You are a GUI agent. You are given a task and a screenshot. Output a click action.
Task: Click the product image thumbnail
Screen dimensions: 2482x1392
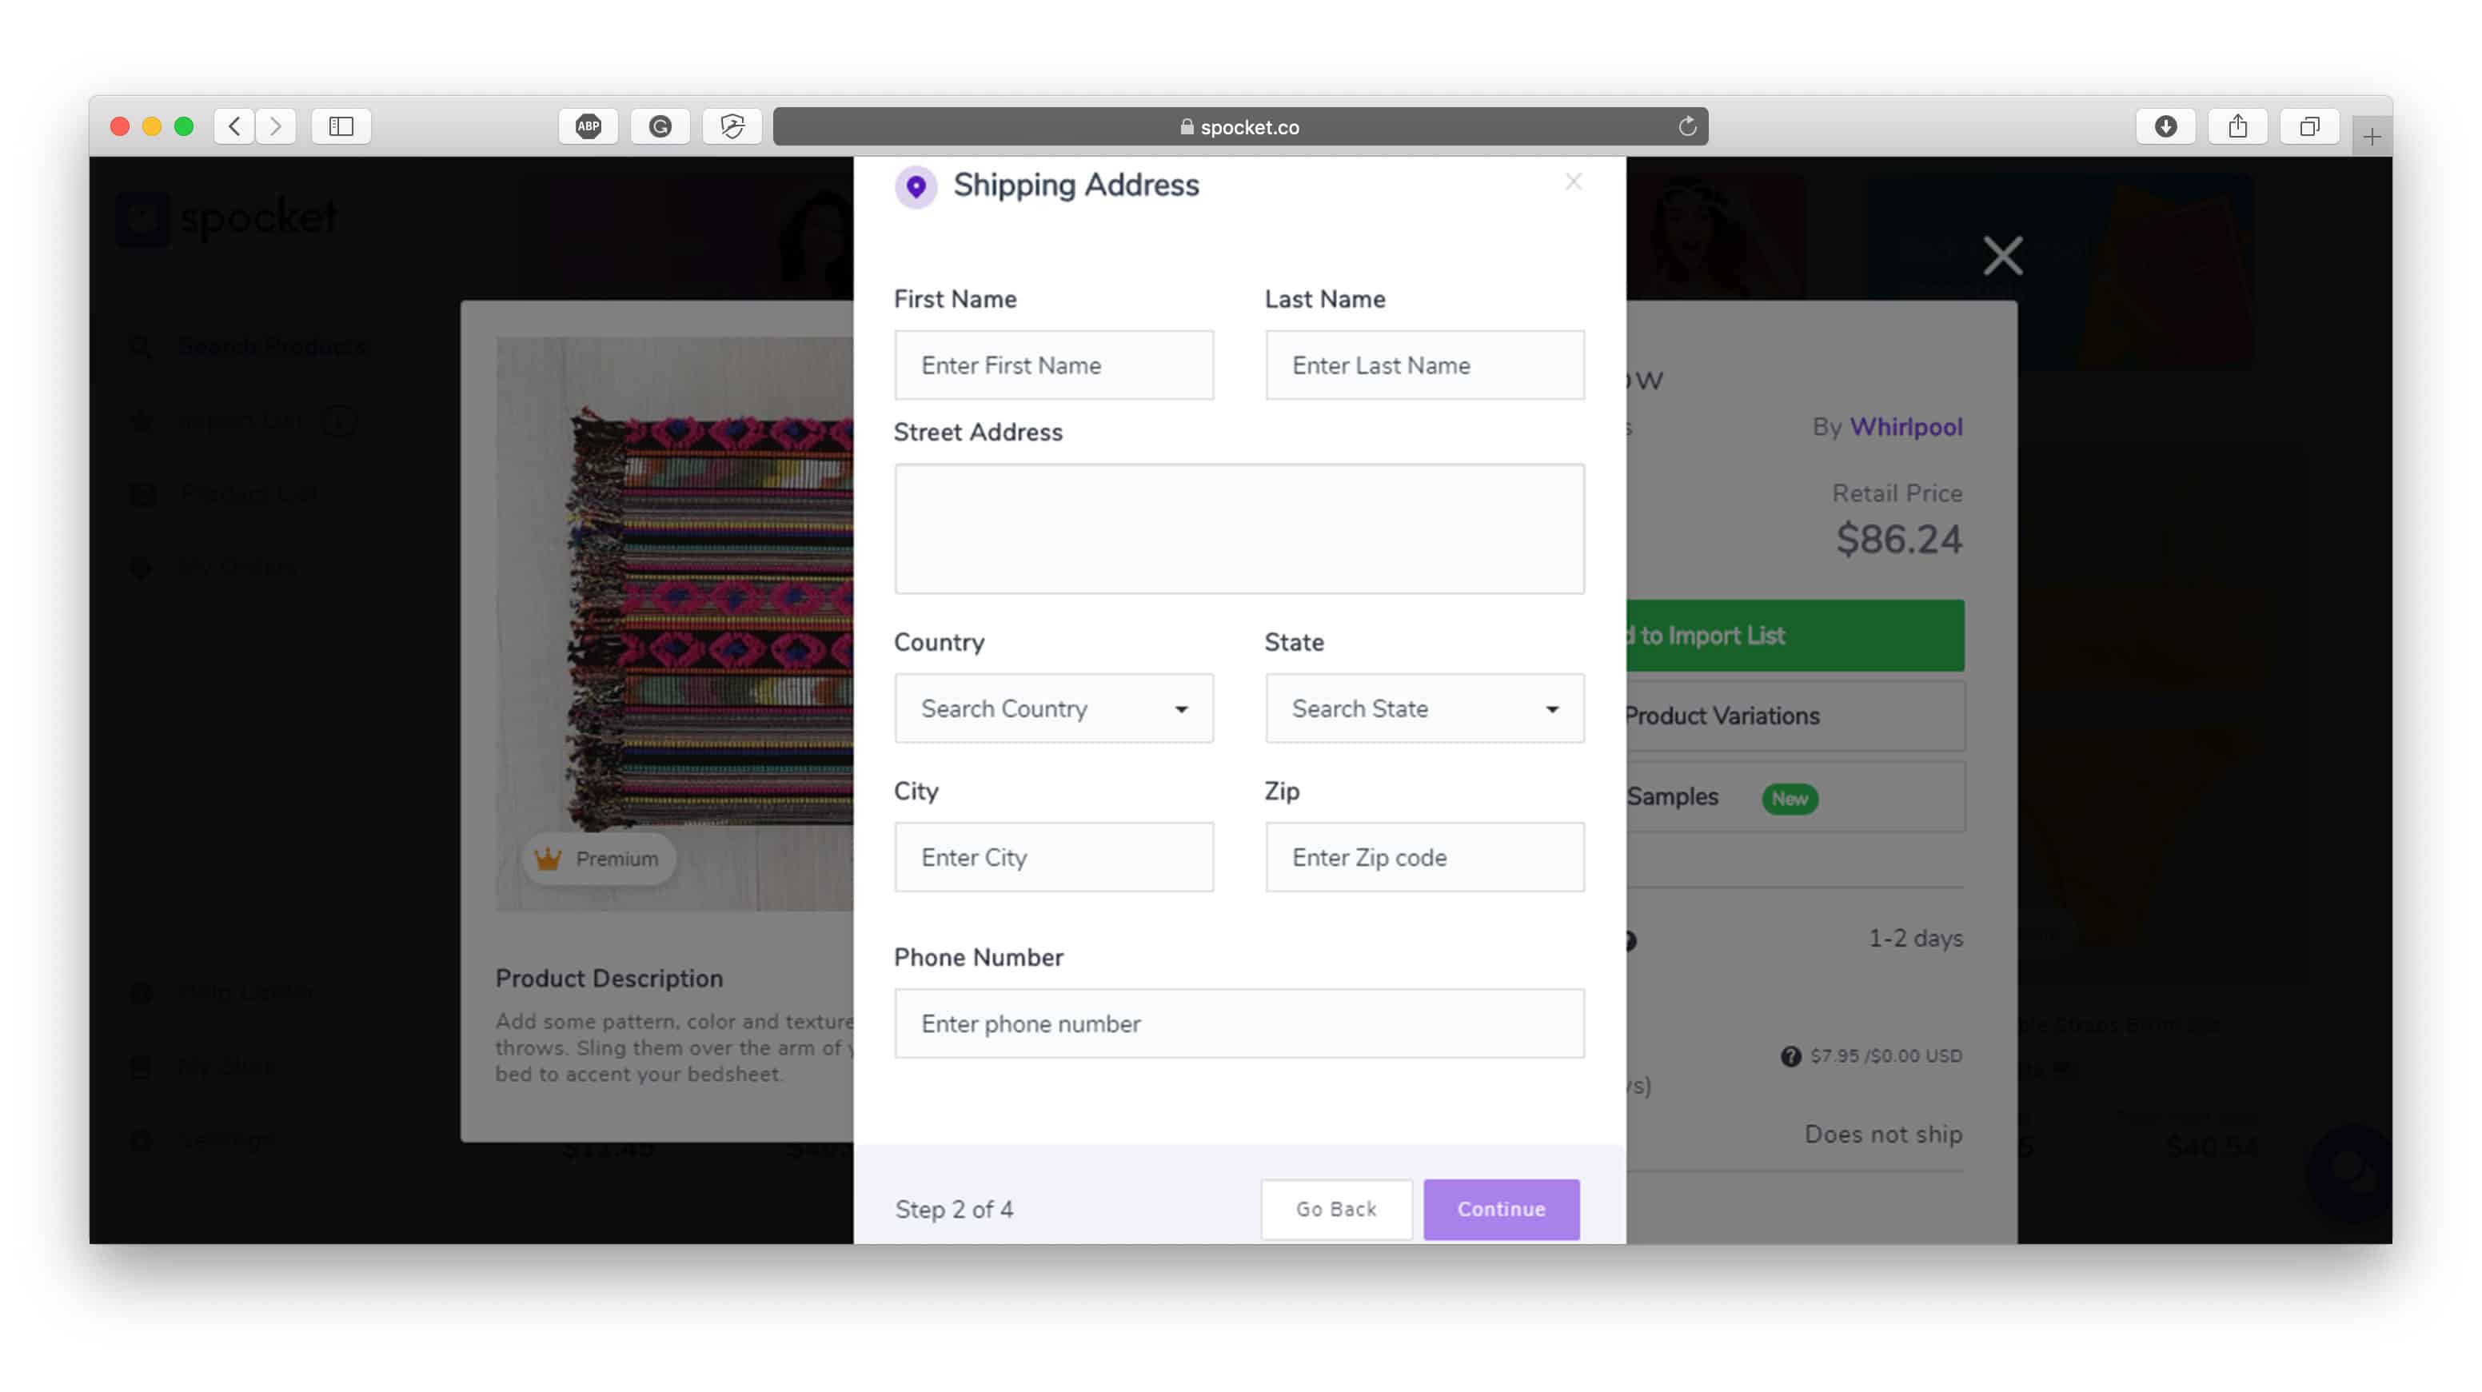675,622
